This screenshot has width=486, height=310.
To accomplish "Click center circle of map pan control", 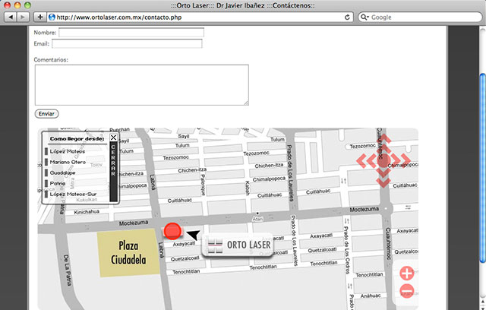I will click(x=384, y=161).
